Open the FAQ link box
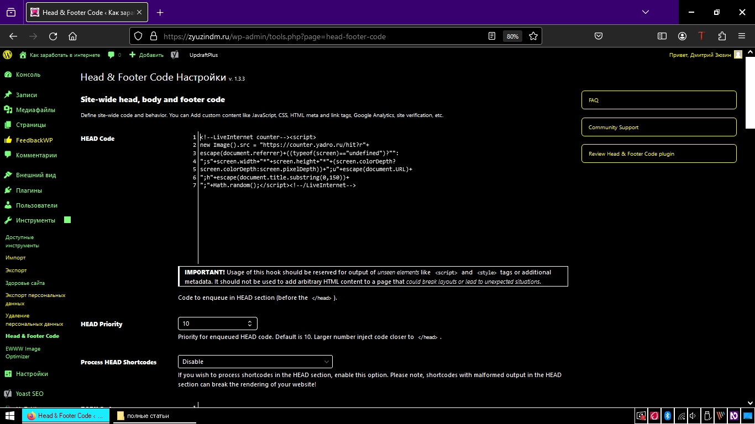This screenshot has width=755, height=424. pos(659,100)
